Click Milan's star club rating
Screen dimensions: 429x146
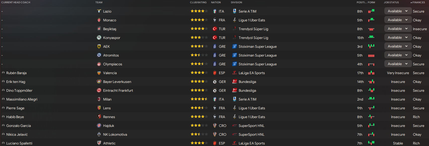(199, 99)
